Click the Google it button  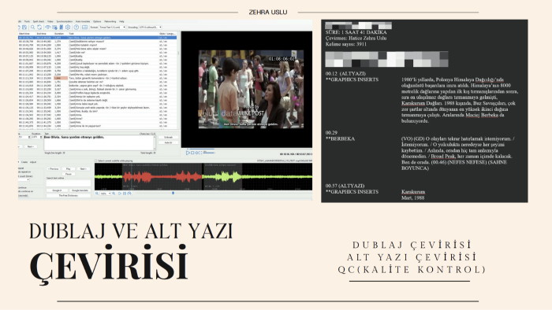coord(57,190)
